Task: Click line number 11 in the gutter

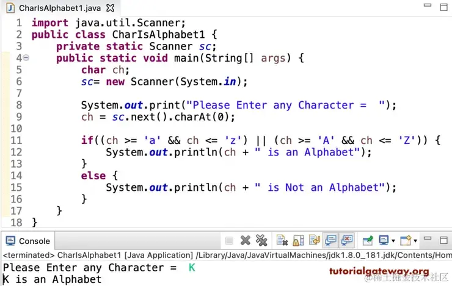Action: (16, 140)
